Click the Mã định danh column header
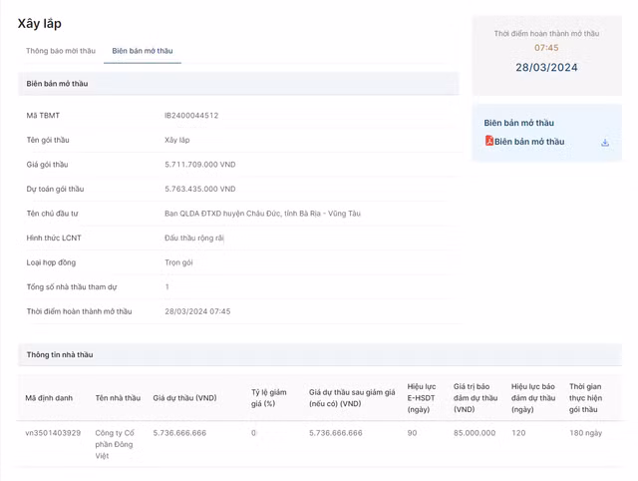This screenshot has width=638, height=481. pyautogui.click(x=49, y=398)
